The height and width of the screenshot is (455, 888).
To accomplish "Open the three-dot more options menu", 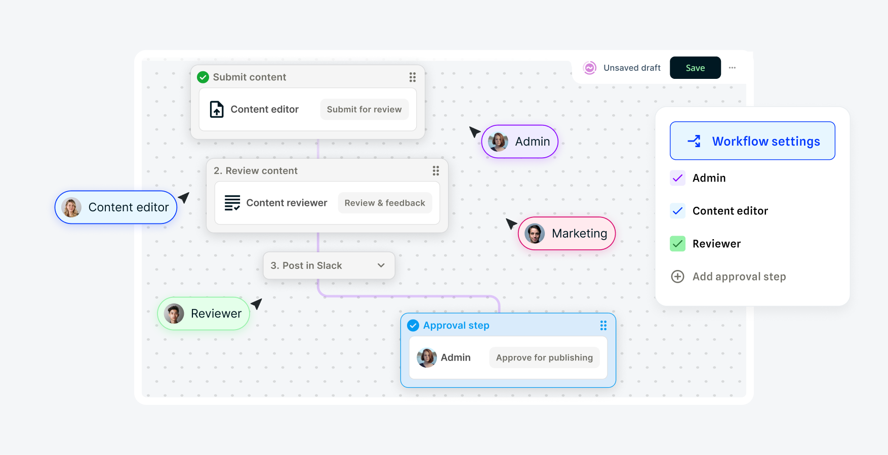I will coord(733,68).
